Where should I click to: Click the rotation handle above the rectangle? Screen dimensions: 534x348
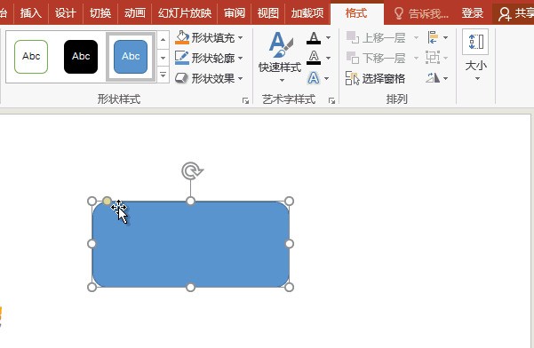192,170
